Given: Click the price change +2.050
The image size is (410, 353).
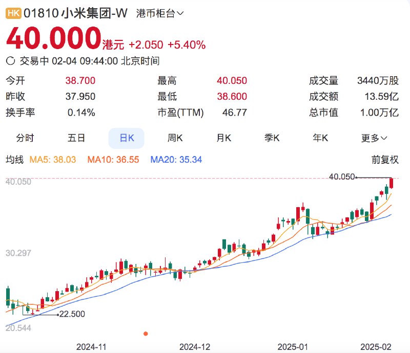Looking at the screenshot, I should click(146, 45).
